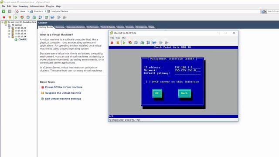Click the red Power Off icon in main toolbar

coord(4,17)
